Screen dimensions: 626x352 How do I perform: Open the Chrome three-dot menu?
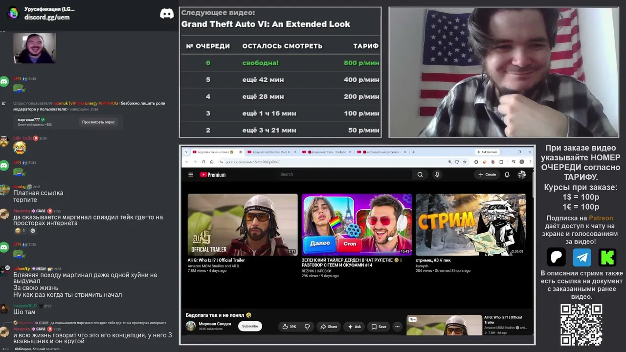[x=530, y=162]
